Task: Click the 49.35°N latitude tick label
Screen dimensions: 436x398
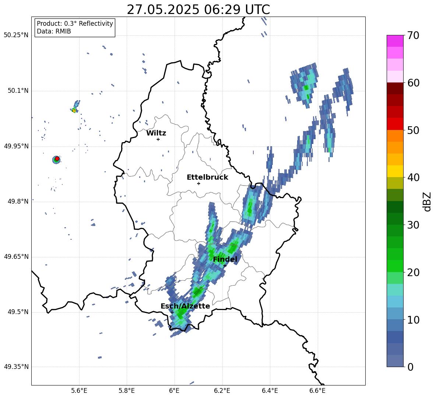Action: pos(16,367)
